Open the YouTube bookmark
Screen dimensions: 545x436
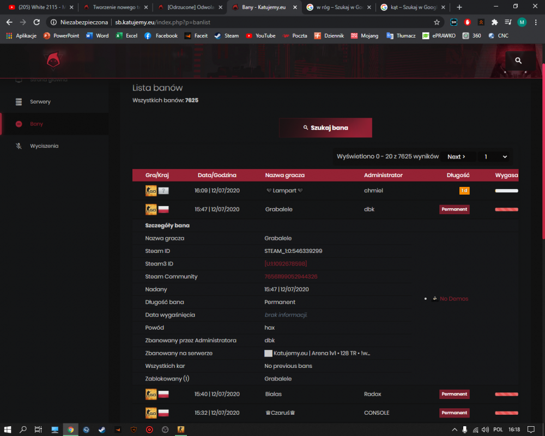pos(261,36)
